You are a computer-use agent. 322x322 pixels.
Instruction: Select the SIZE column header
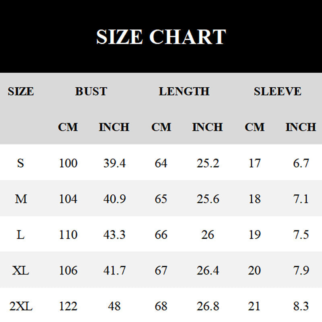point(21,91)
